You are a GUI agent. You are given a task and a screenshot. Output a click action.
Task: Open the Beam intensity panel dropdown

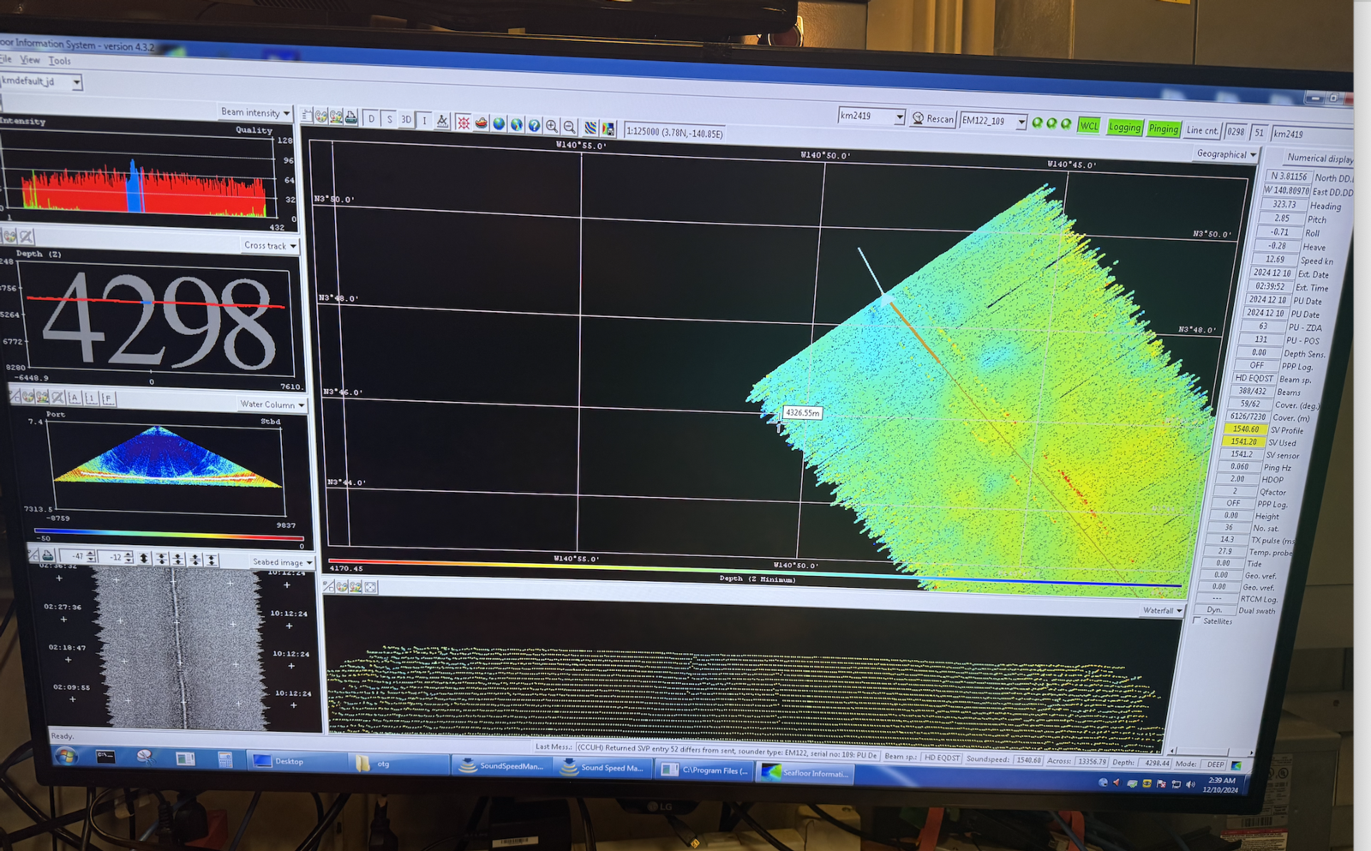pyautogui.click(x=255, y=112)
